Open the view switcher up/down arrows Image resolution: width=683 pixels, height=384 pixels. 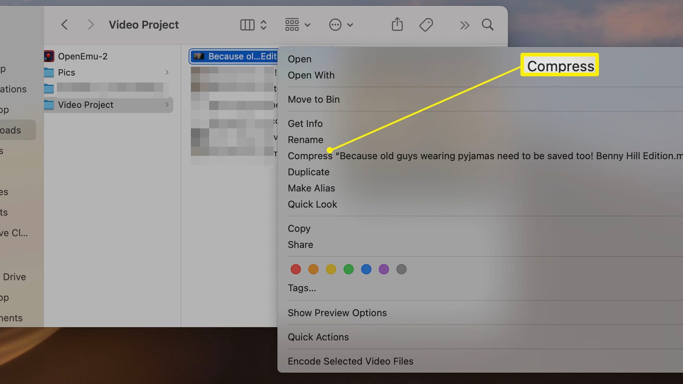264,25
